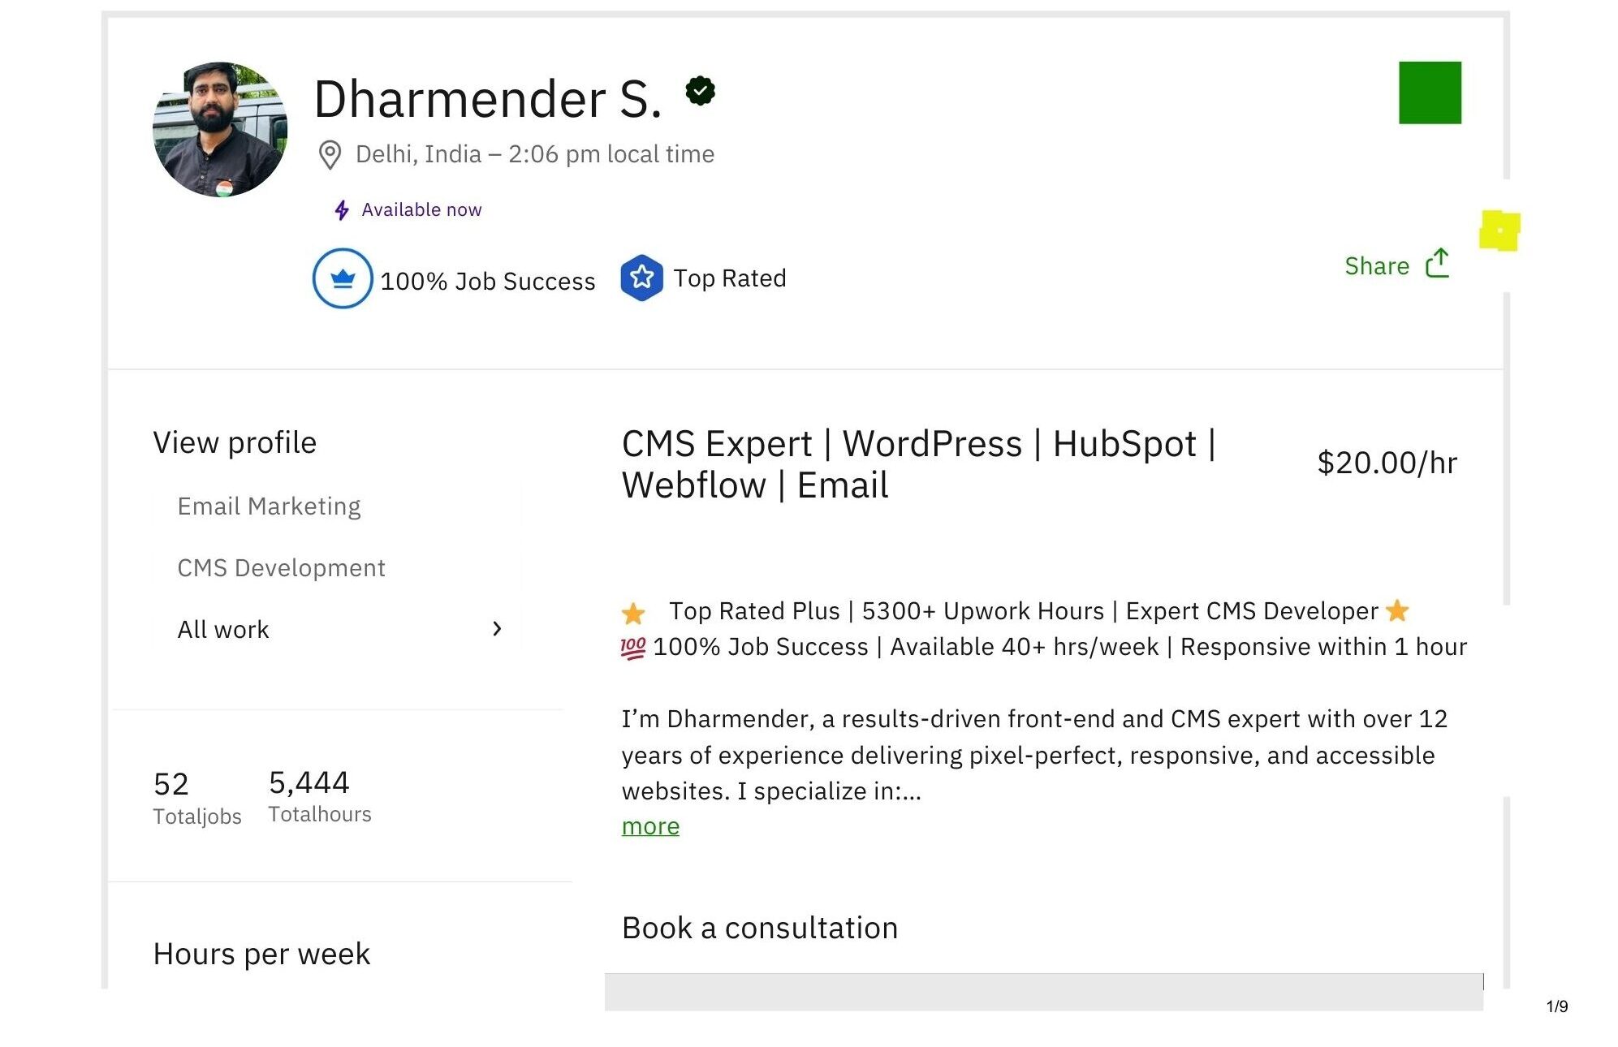This screenshot has height=1047, width=1618.
Task: Click the location pin icon
Action: click(x=330, y=154)
